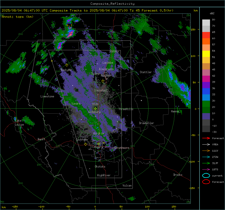Click the Blackfalds city label
This screenshot has height=210, width=225.
point(106,69)
